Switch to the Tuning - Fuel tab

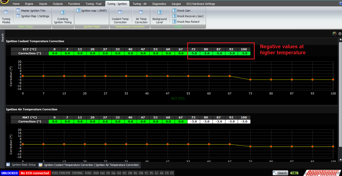tap(93, 4)
